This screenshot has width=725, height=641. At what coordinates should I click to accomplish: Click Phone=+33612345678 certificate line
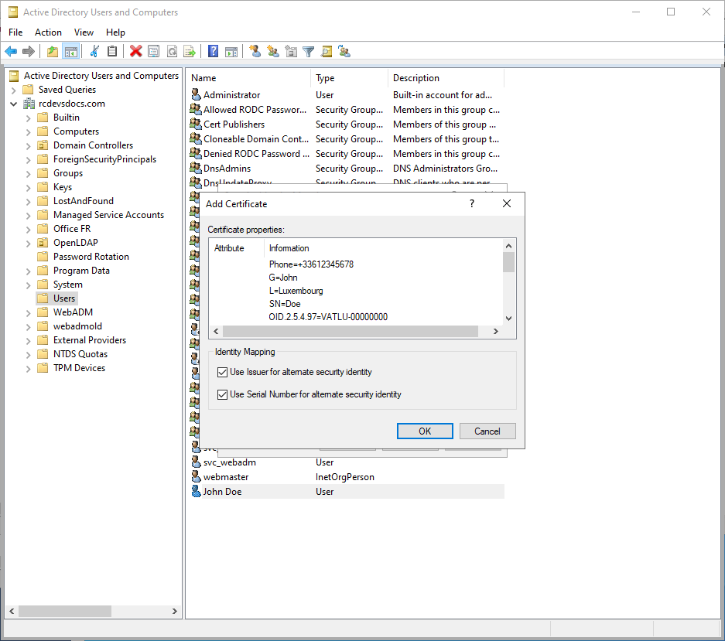tap(311, 264)
